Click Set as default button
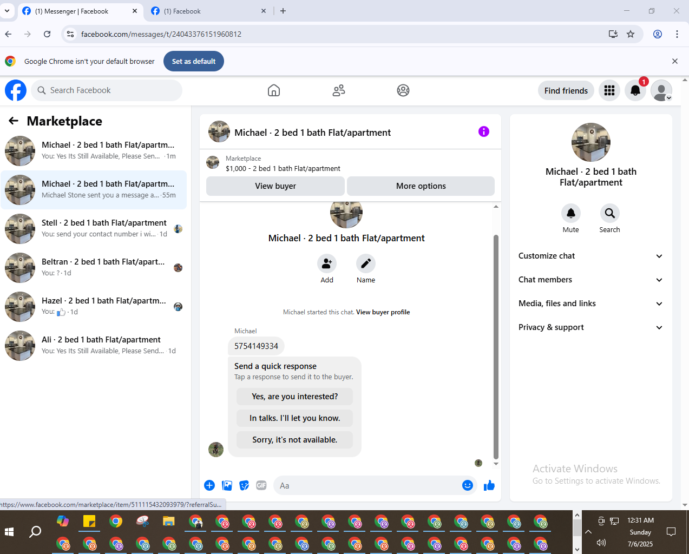689x554 pixels. pos(194,61)
